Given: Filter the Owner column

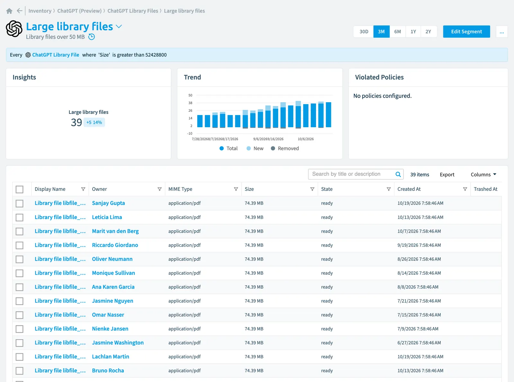Looking at the screenshot, I should click(x=160, y=189).
